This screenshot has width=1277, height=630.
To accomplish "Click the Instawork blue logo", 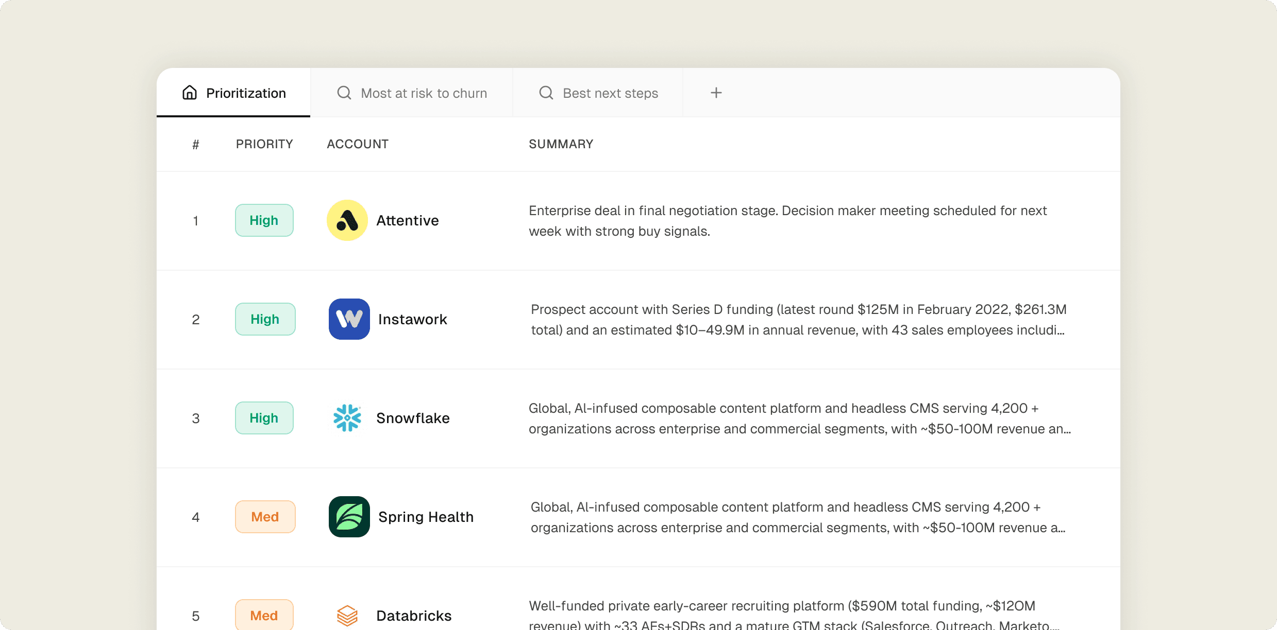I will click(349, 319).
